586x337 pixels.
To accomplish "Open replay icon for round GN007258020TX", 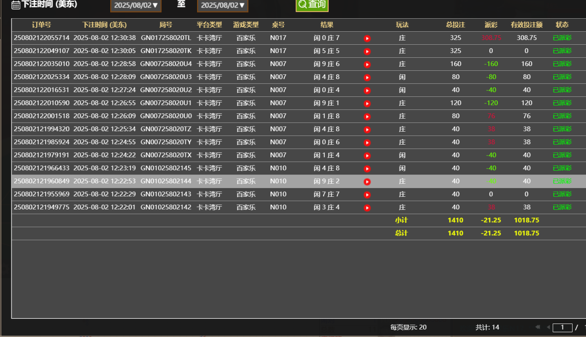I will [367, 155].
